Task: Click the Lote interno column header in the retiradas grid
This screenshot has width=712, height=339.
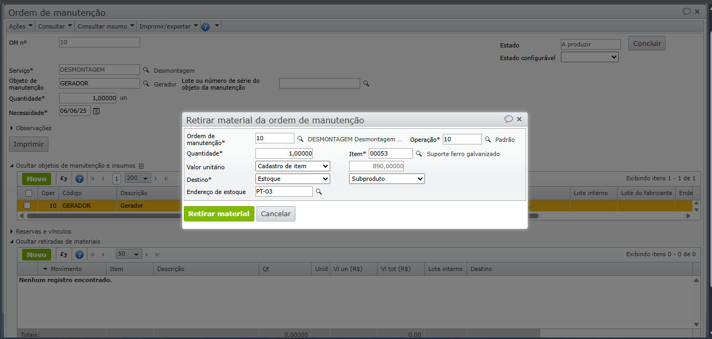Action: click(x=446, y=269)
